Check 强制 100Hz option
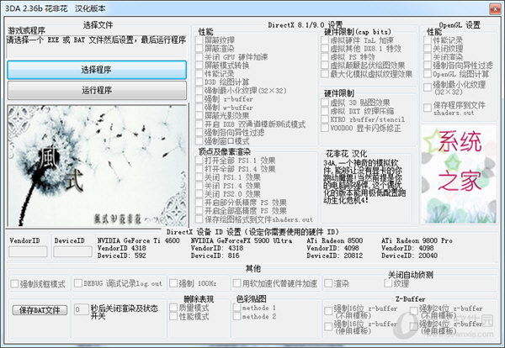The image size is (505, 348). click(x=173, y=283)
